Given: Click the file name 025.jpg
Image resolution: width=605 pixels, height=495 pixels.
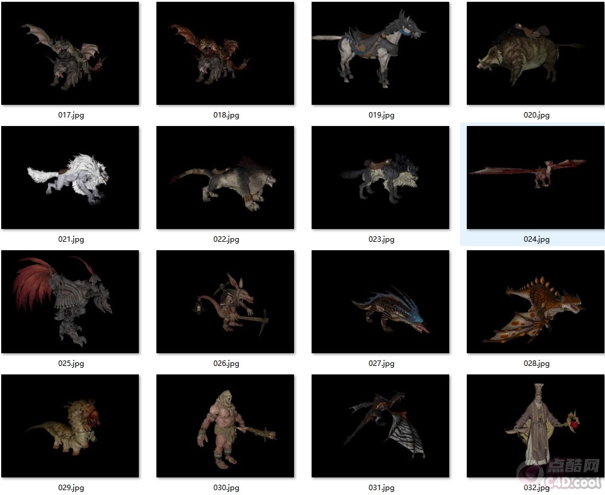Looking at the screenshot, I should click(71, 363).
